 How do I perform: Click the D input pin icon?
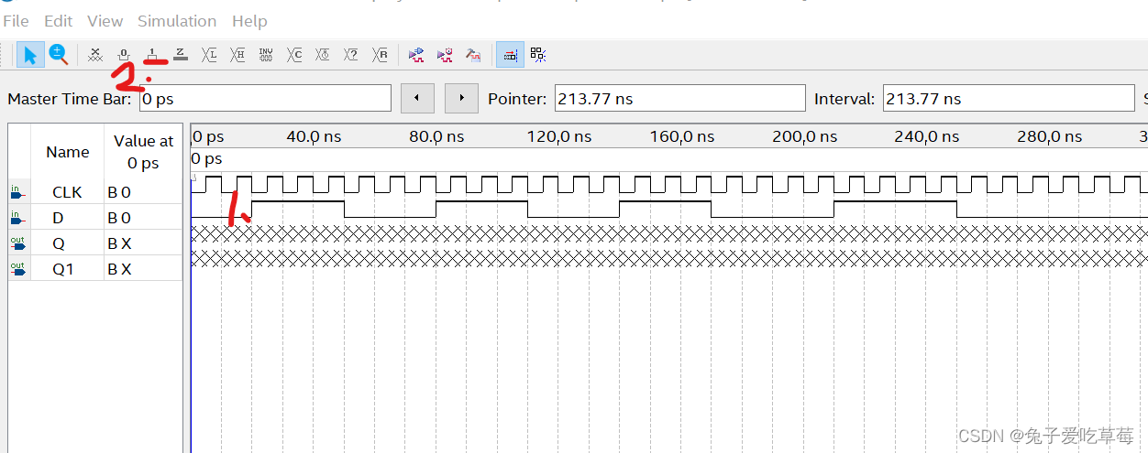coord(17,218)
